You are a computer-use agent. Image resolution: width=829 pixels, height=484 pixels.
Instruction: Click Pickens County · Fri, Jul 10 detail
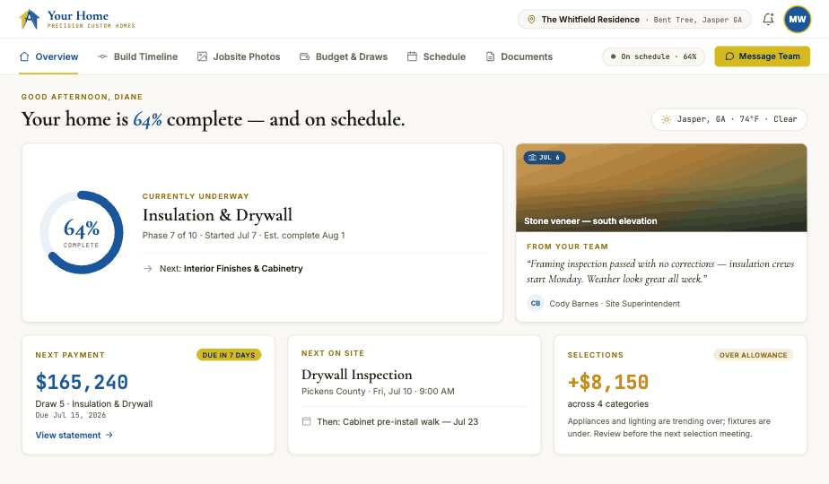(378, 392)
